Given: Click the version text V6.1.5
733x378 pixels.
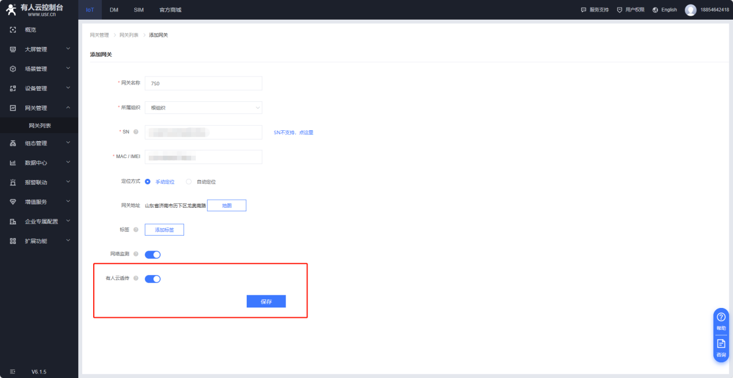Looking at the screenshot, I should [x=39, y=372].
